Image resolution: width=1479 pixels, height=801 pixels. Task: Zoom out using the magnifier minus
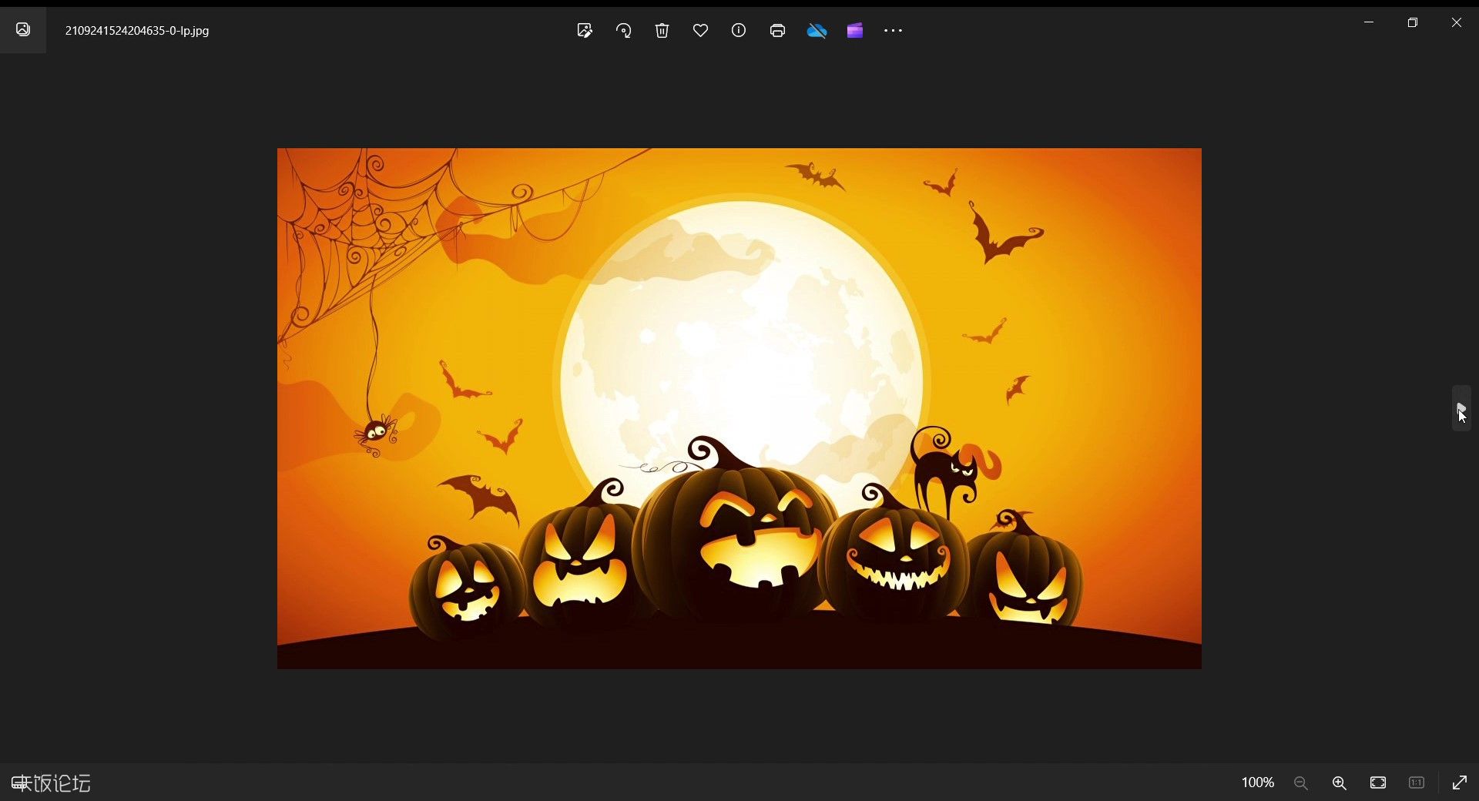[1301, 783]
